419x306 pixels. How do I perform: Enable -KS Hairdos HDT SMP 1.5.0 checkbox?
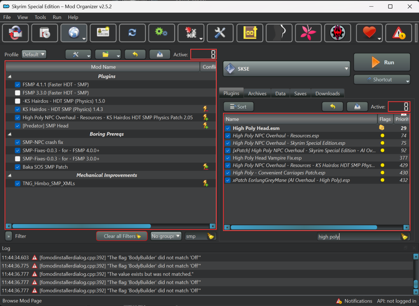tap(18, 101)
